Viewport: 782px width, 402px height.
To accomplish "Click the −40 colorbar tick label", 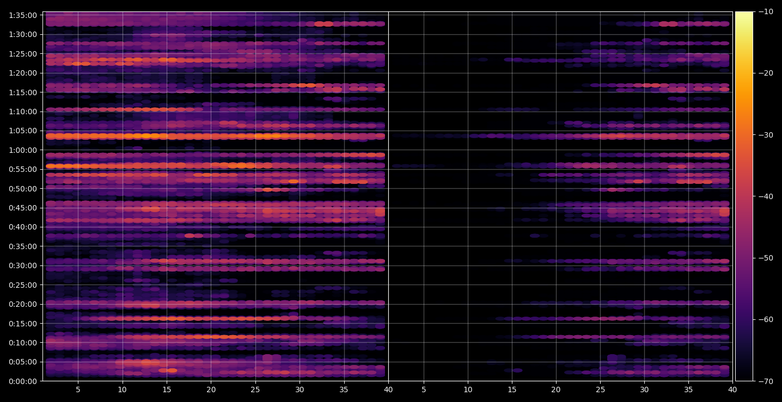I will (x=765, y=196).
